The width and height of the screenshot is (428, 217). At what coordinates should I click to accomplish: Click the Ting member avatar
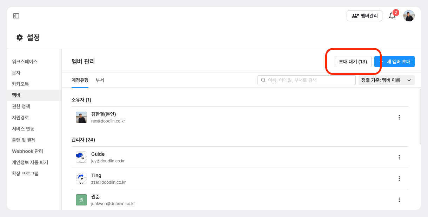coord(81,178)
